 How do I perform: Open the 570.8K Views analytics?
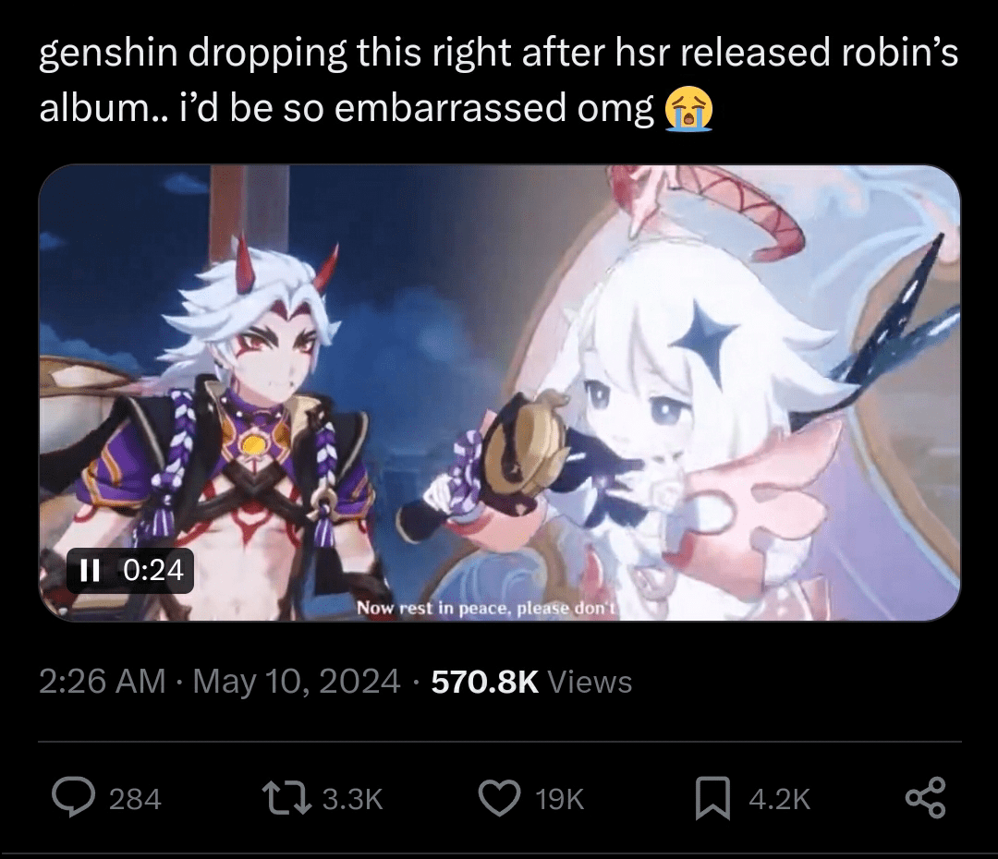click(x=531, y=682)
